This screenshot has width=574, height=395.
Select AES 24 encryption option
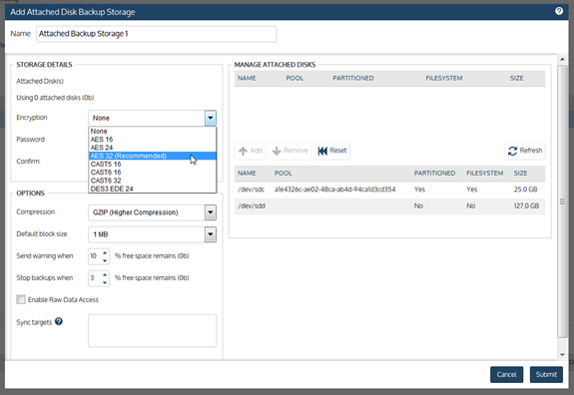153,148
